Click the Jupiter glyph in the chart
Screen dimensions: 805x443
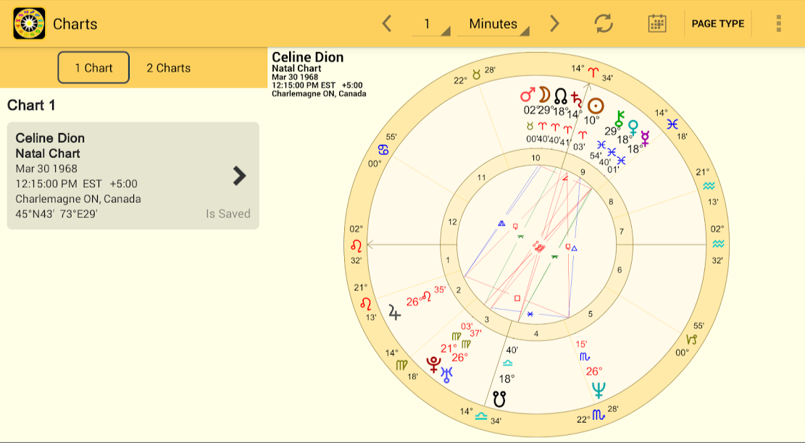click(394, 312)
